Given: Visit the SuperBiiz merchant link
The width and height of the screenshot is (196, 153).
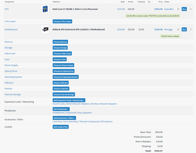Looking at the screenshot, I should [x=169, y=9].
